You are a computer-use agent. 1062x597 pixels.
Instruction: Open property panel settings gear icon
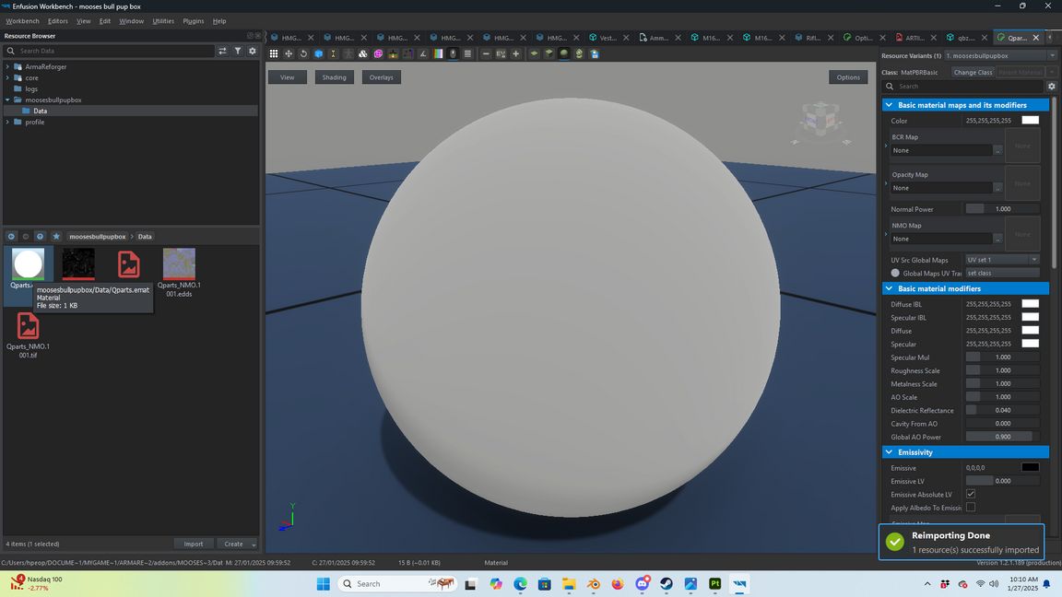pos(1051,87)
